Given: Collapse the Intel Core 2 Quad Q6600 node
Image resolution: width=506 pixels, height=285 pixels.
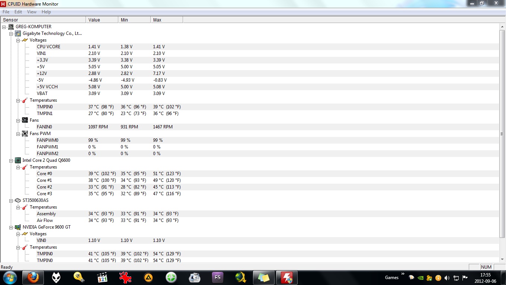Looking at the screenshot, I should click(11, 160).
